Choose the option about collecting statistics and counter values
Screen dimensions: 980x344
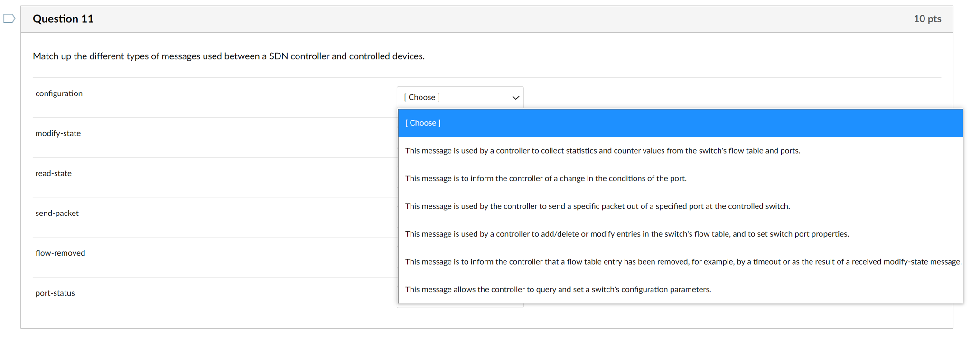(x=680, y=151)
